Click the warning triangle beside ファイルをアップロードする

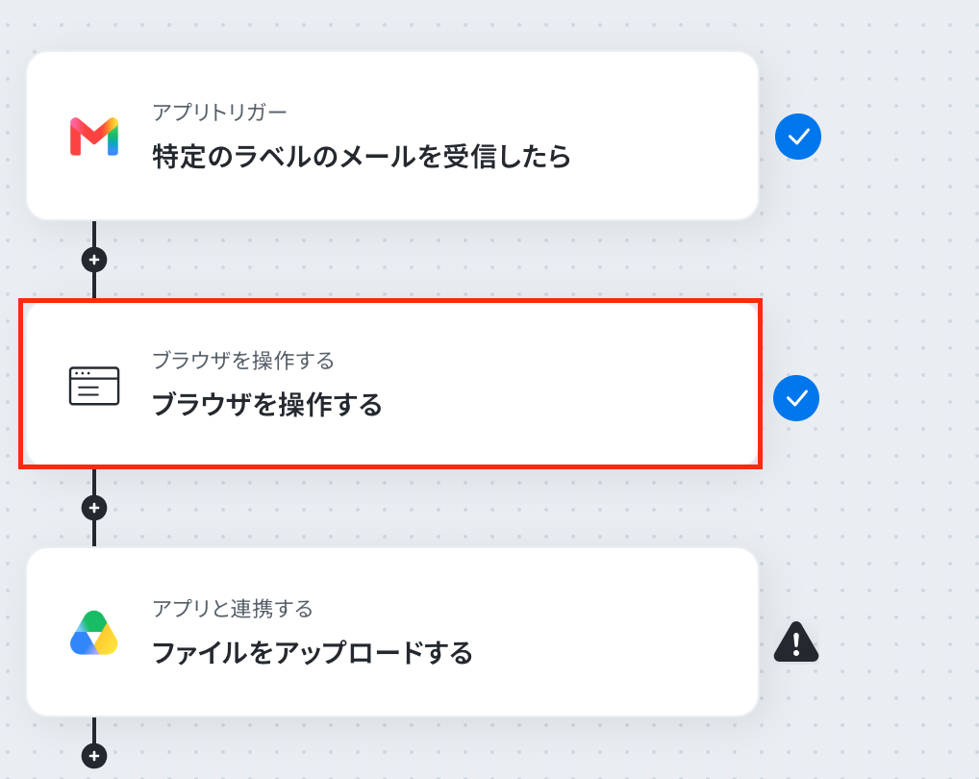(796, 641)
